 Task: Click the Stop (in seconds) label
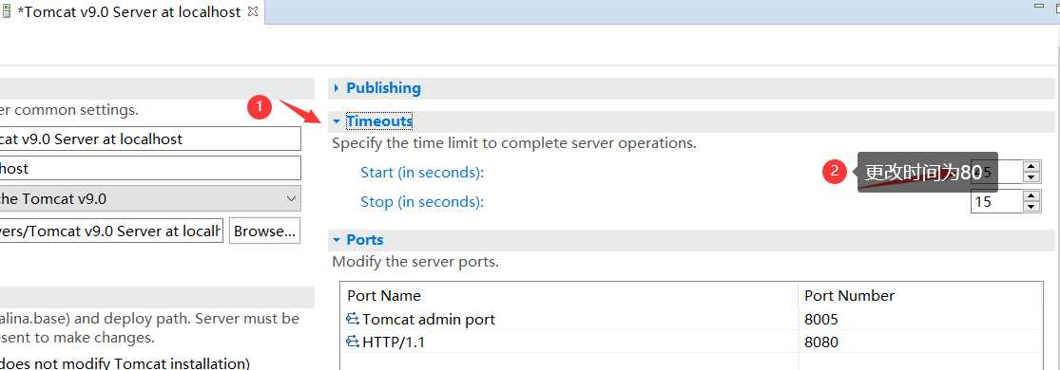click(422, 202)
